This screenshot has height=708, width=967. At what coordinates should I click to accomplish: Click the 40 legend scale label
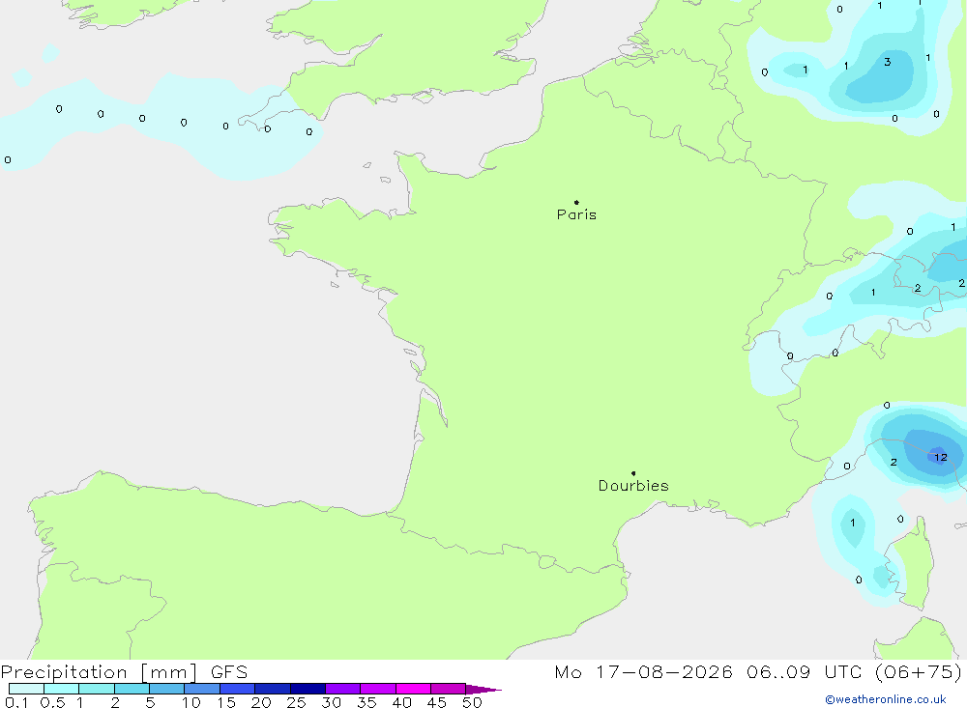coord(401,702)
